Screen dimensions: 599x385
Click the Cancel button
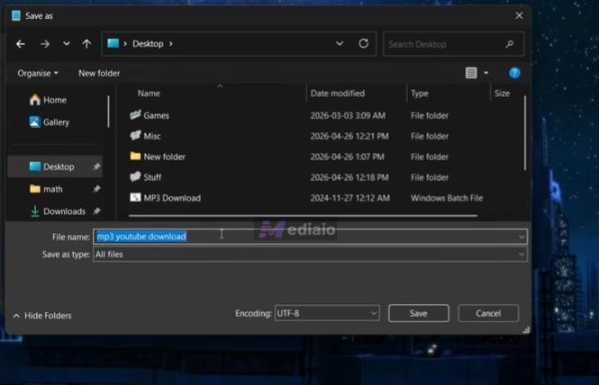click(488, 313)
